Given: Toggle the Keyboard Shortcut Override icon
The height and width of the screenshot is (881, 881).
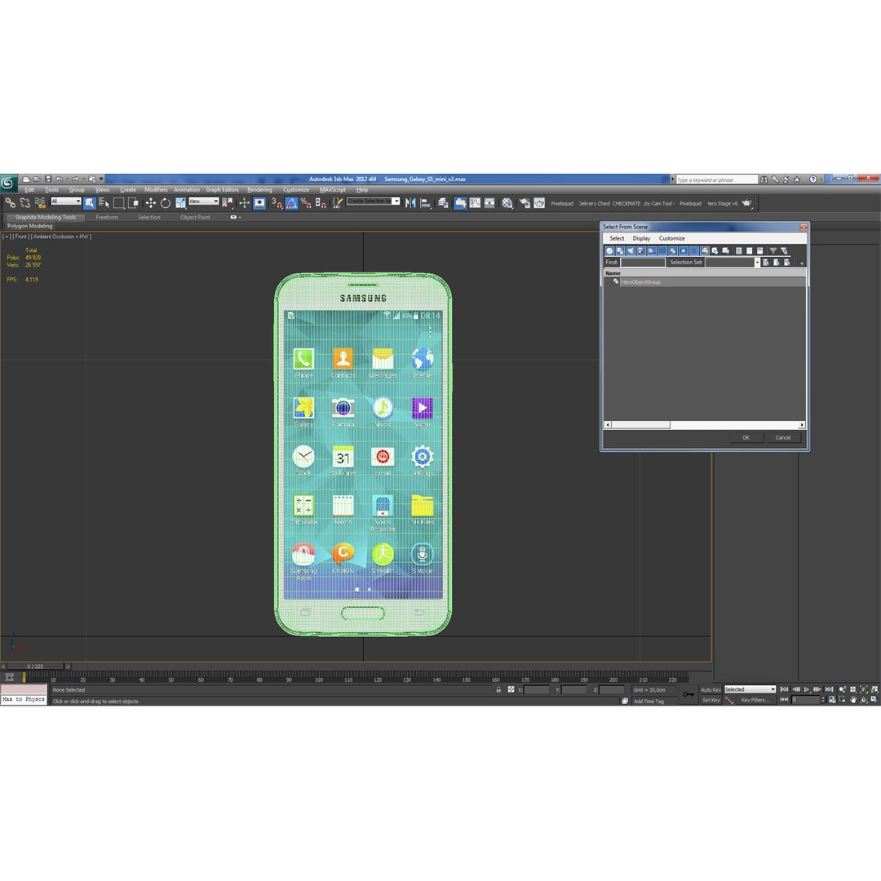Looking at the screenshot, I should click(259, 203).
